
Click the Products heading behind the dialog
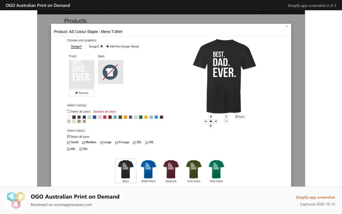pos(75,21)
